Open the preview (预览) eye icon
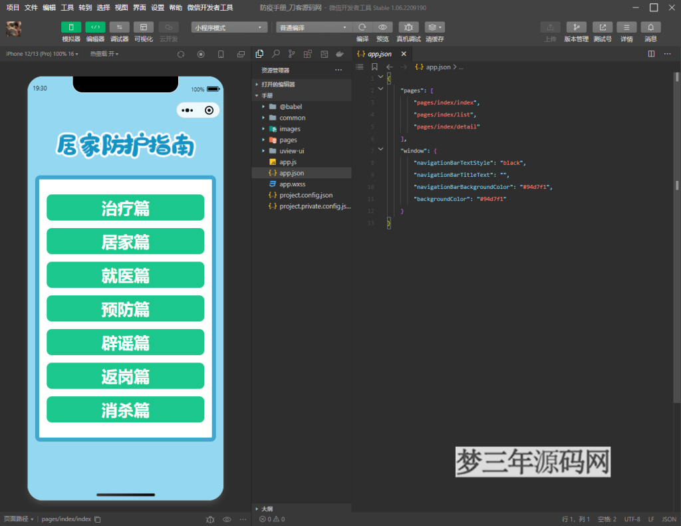Viewport: 681px width, 526px height. tap(382, 27)
